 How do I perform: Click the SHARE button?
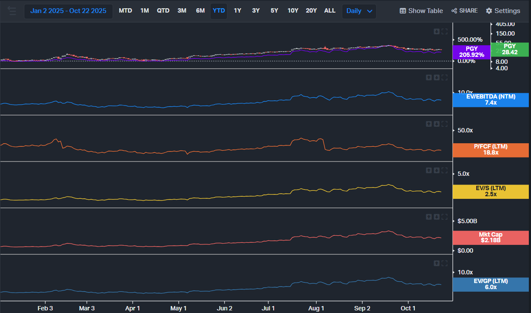pos(464,11)
